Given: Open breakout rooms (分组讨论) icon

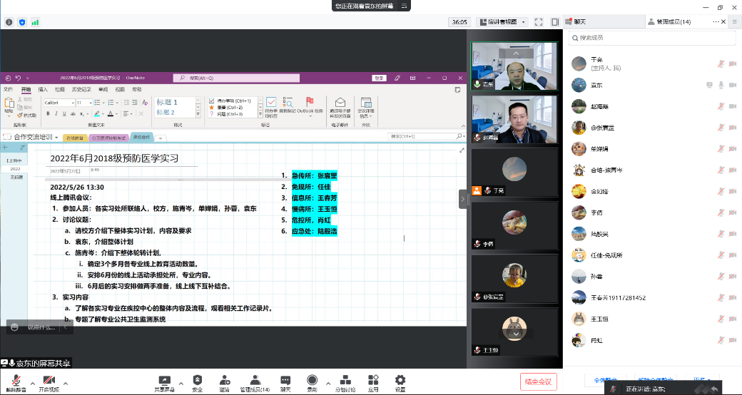Looking at the screenshot, I should click(345, 383).
